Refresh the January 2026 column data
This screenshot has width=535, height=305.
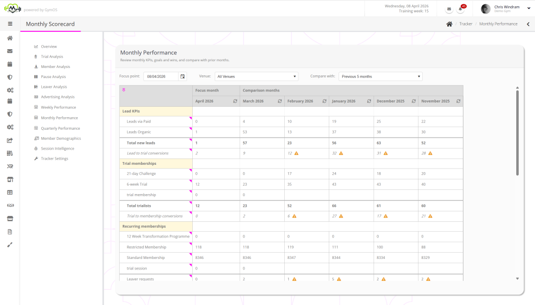point(369,101)
